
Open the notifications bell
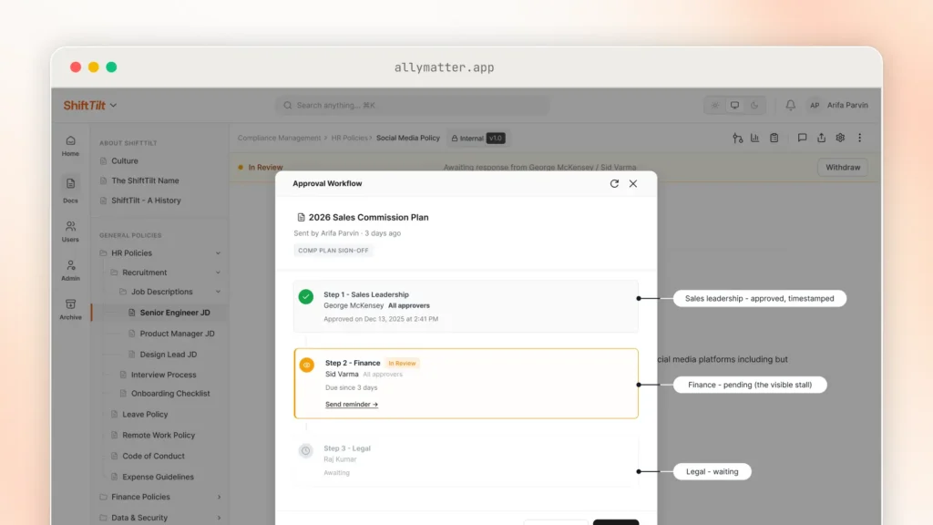point(790,105)
